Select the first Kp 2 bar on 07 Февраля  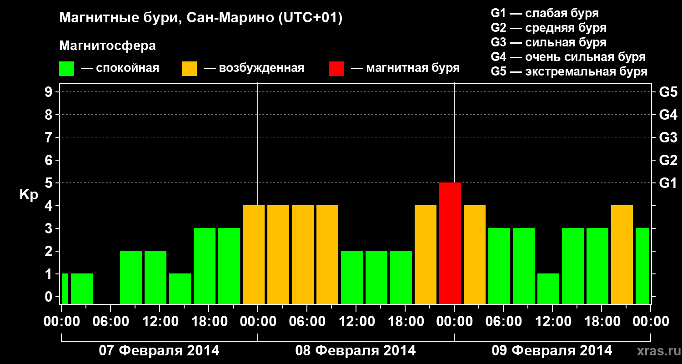(x=131, y=277)
